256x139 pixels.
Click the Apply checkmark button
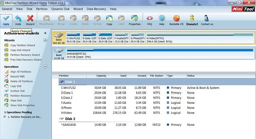tap(6, 20)
